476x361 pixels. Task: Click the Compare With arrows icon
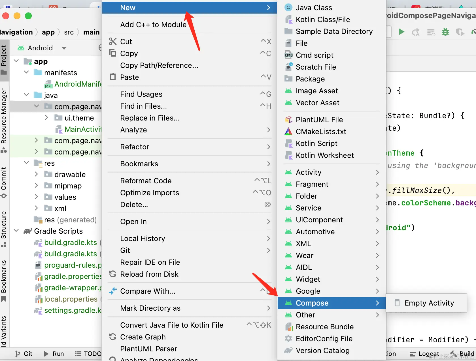click(113, 291)
